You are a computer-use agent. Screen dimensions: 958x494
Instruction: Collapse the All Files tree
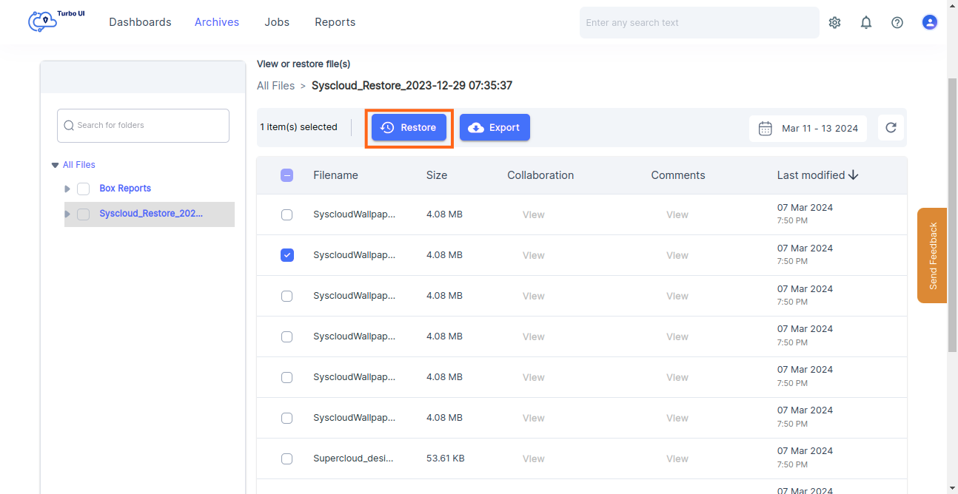[55, 165]
